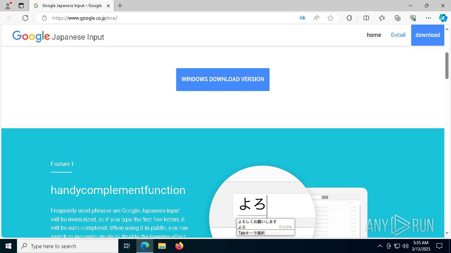Viewport: 451px width, 253px height.
Task: Open the translate page icon
Action: 302,18
